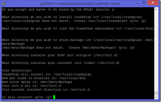
Task: Click 'CrashPlan will install to' line
Action: [47, 74]
